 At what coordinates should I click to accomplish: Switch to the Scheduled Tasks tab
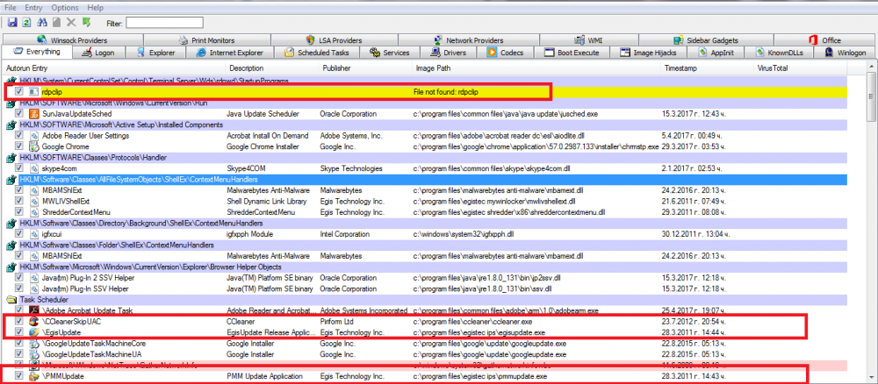(x=316, y=53)
